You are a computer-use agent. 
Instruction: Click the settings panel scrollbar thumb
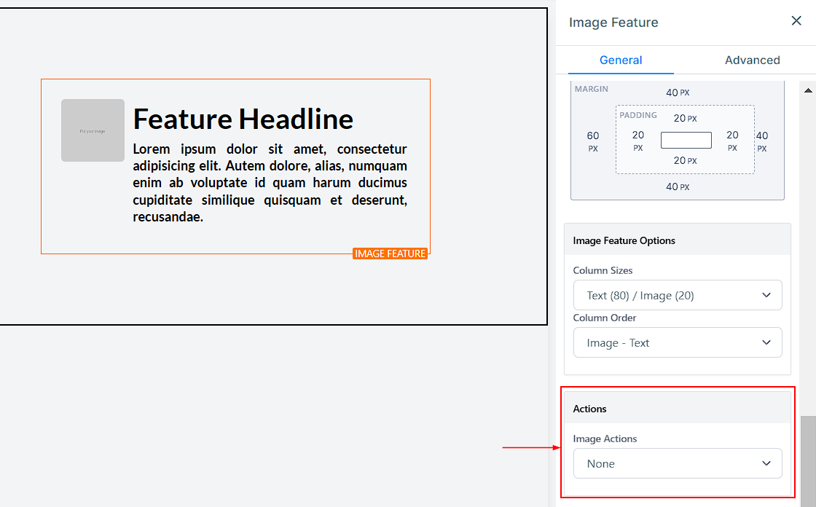pos(808,460)
